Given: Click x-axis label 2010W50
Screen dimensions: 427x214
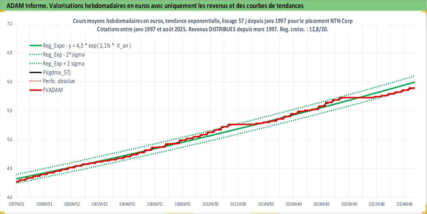Looking at the screenshot, I should (210, 204).
